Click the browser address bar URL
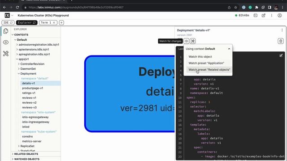The width and height of the screenshot is (287, 161). pyautogui.click(x=76, y=7)
